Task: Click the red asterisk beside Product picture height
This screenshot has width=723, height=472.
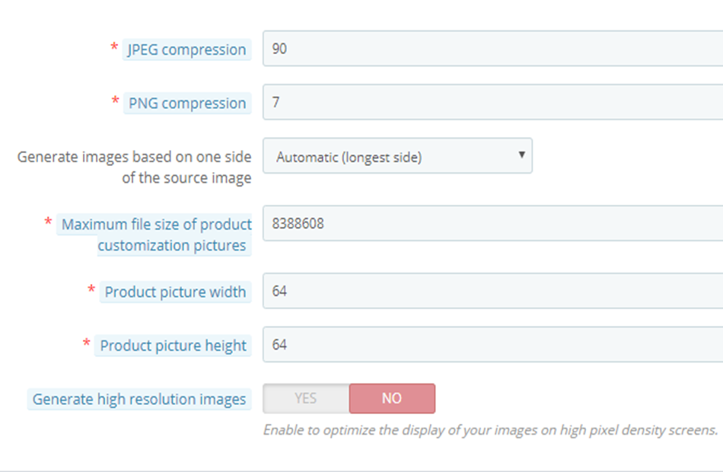Action: [86, 343]
